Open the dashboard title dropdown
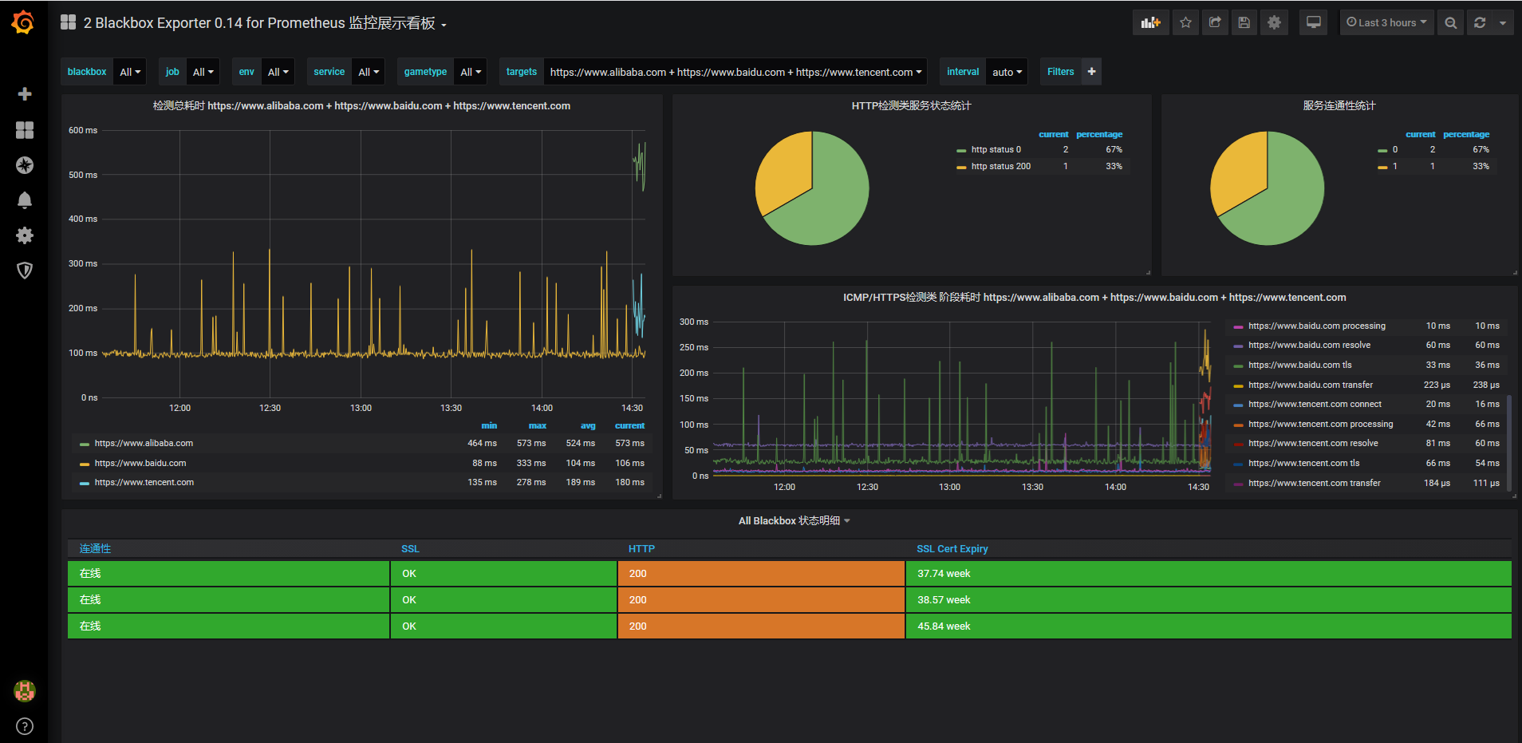Image resolution: width=1522 pixels, height=743 pixels. [x=265, y=23]
